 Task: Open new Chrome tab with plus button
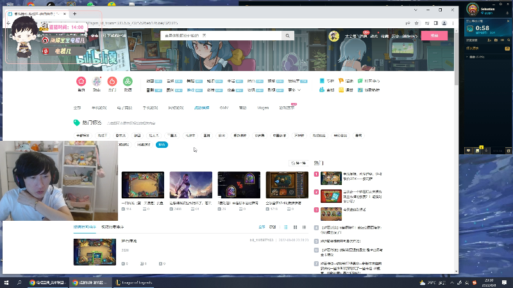pos(74,13)
